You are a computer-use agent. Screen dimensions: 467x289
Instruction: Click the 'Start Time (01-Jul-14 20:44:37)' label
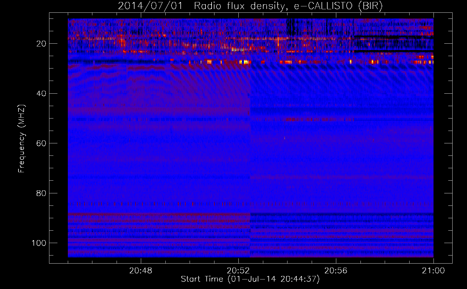pos(250,279)
